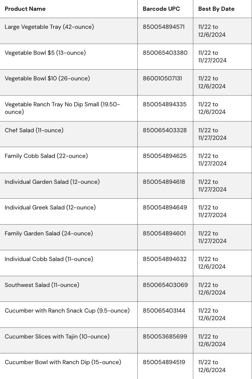Click Family Cobb Salad best by date
Screen dimensions: 252x379
coord(212,160)
